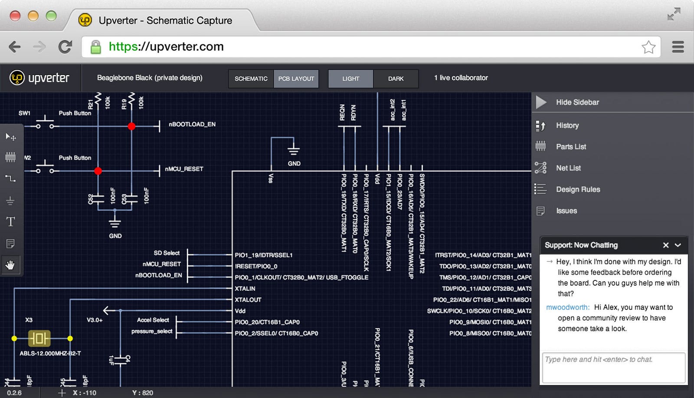Enable the DARK theme
Screen dimensions: 694x398
pos(396,79)
